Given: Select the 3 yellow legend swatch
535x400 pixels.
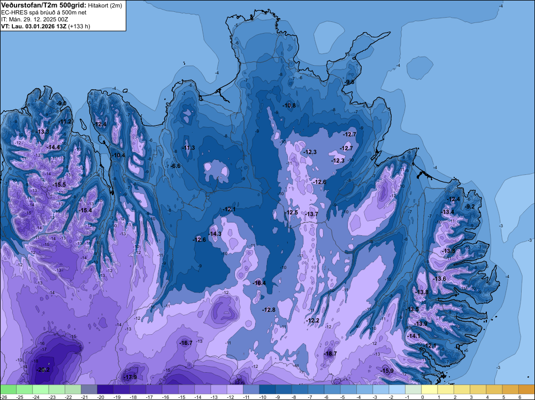Looking at the screenshot, I should click(478, 389).
